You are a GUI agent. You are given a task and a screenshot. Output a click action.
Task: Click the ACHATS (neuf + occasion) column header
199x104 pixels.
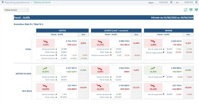pyautogui.click(x=116, y=30)
